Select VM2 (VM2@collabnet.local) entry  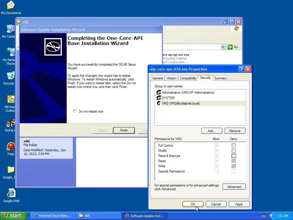[200, 103]
